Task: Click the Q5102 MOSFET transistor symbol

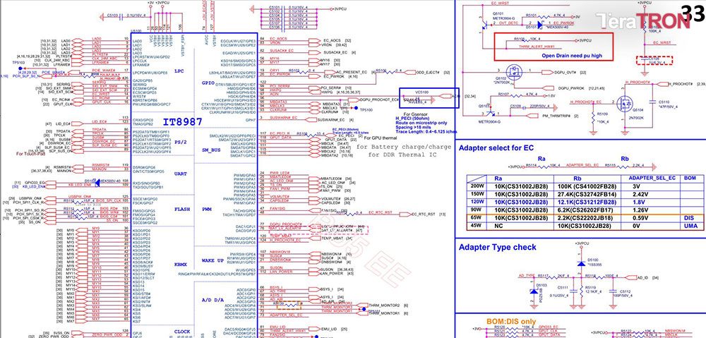Action: tap(514, 71)
